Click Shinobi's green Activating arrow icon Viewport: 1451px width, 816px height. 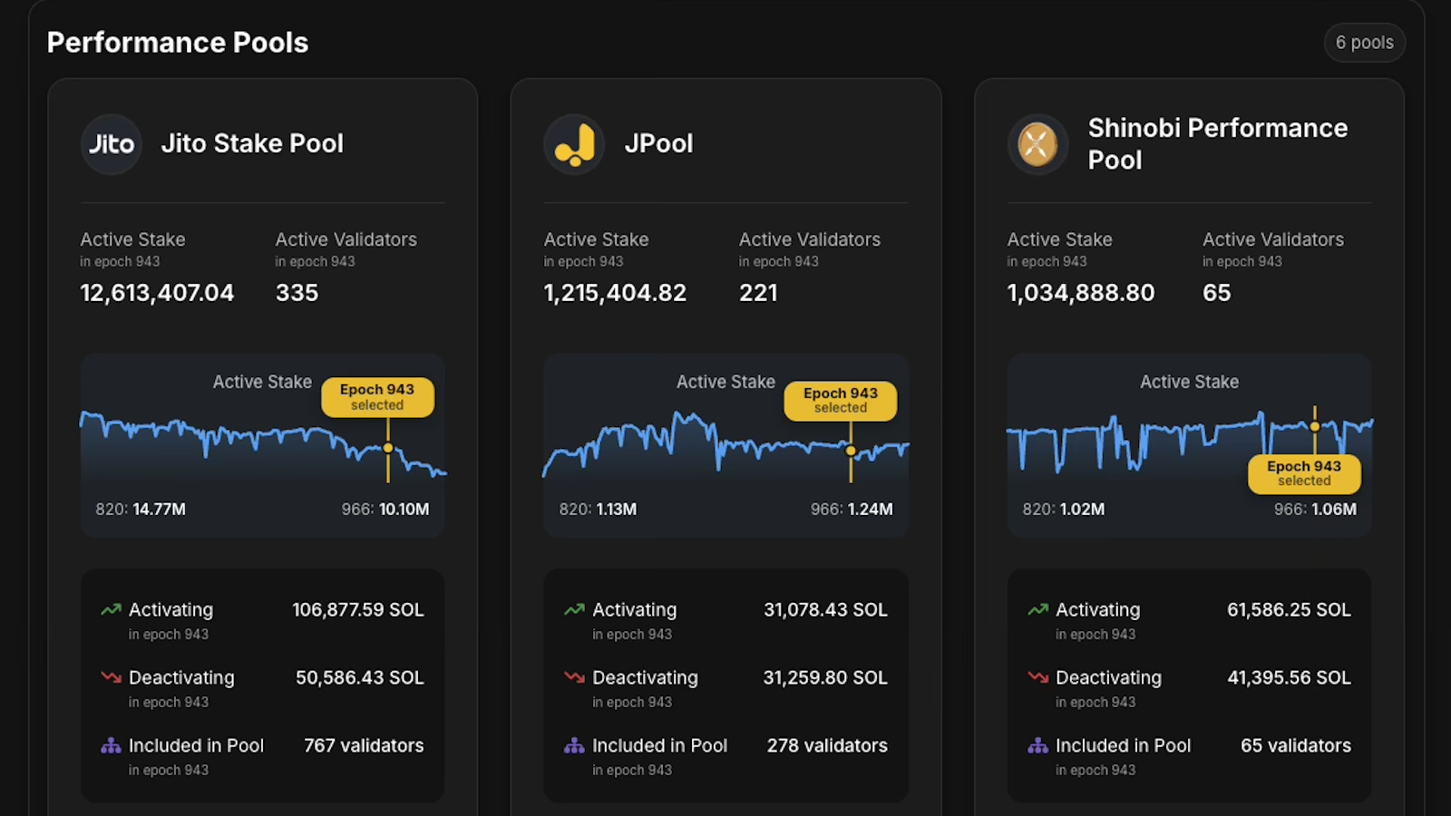coord(1037,610)
